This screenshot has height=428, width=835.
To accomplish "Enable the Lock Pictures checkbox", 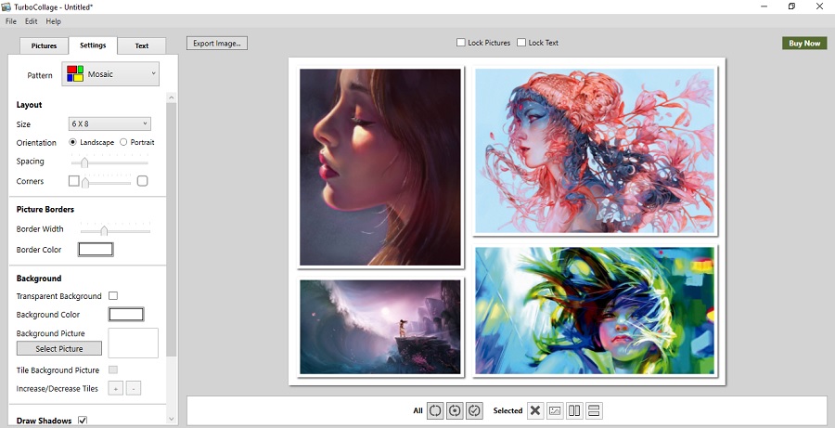I will tap(461, 43).
